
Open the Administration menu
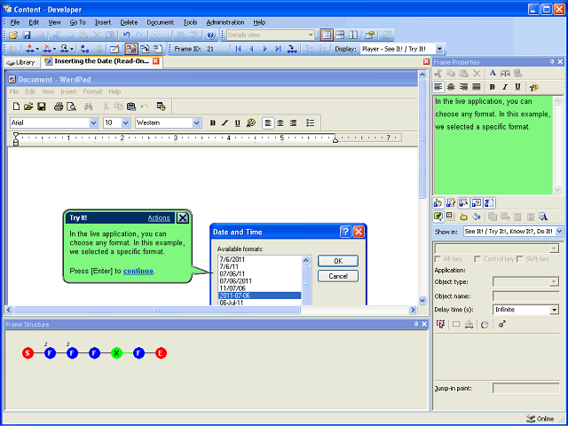pyautogui.click(x=225, y=22)
